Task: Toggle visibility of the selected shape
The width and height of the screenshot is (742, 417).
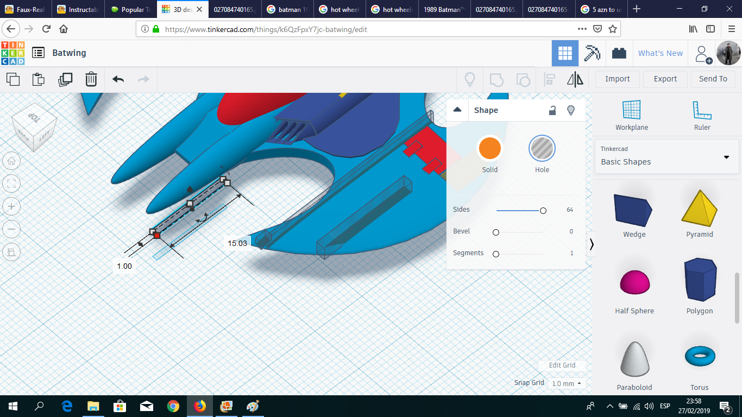Action: (571, 110)
